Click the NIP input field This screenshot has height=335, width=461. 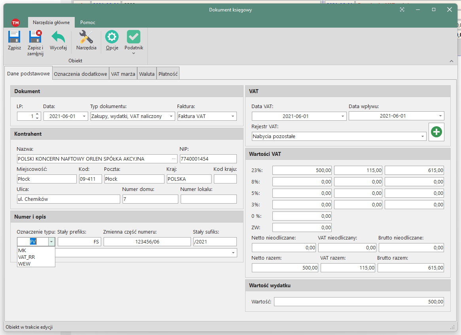(x=208, y=159)
